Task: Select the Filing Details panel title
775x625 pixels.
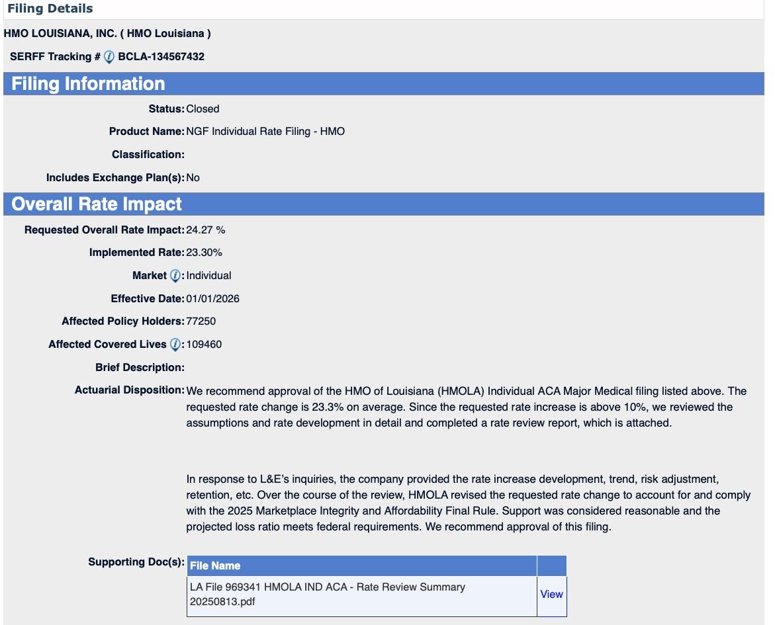Action: click(x=50, y=9)
